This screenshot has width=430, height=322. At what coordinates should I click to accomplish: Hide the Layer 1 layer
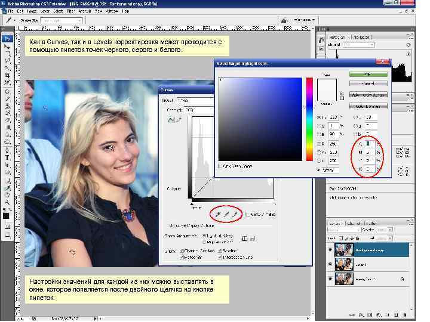[x=330, y=264]
